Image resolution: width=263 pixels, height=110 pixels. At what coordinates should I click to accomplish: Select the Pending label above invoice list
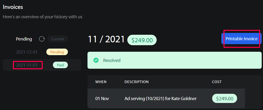(24, 39)
